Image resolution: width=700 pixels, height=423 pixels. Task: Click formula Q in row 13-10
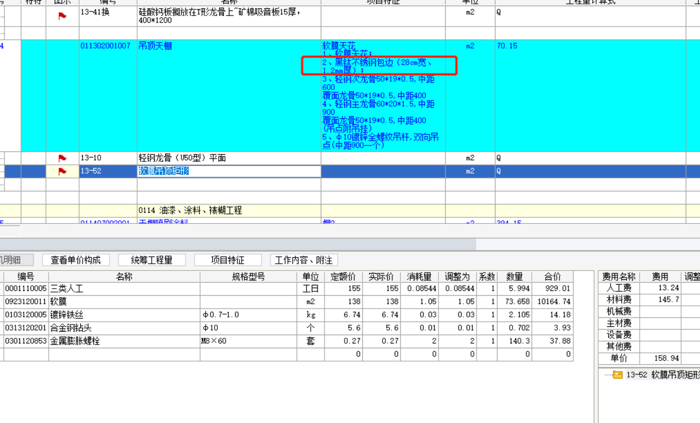(499, 158)
